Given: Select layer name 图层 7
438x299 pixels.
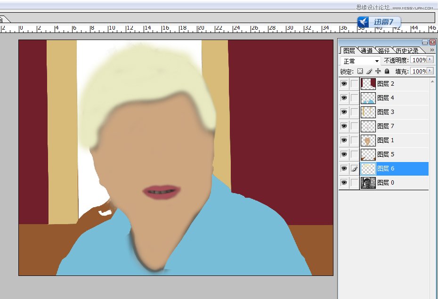Looking at the screenshot, I should pyautogui.click(x=385, y=126).
